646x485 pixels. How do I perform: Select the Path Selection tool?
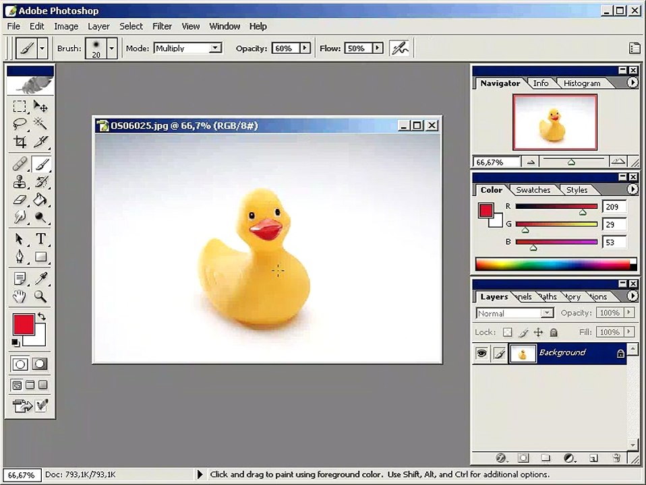tap(20, 238)
